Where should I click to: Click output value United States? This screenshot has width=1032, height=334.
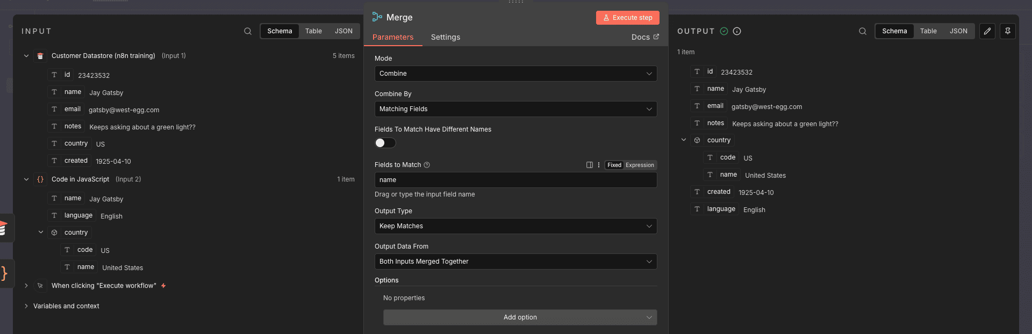click(x=765, y=176)
